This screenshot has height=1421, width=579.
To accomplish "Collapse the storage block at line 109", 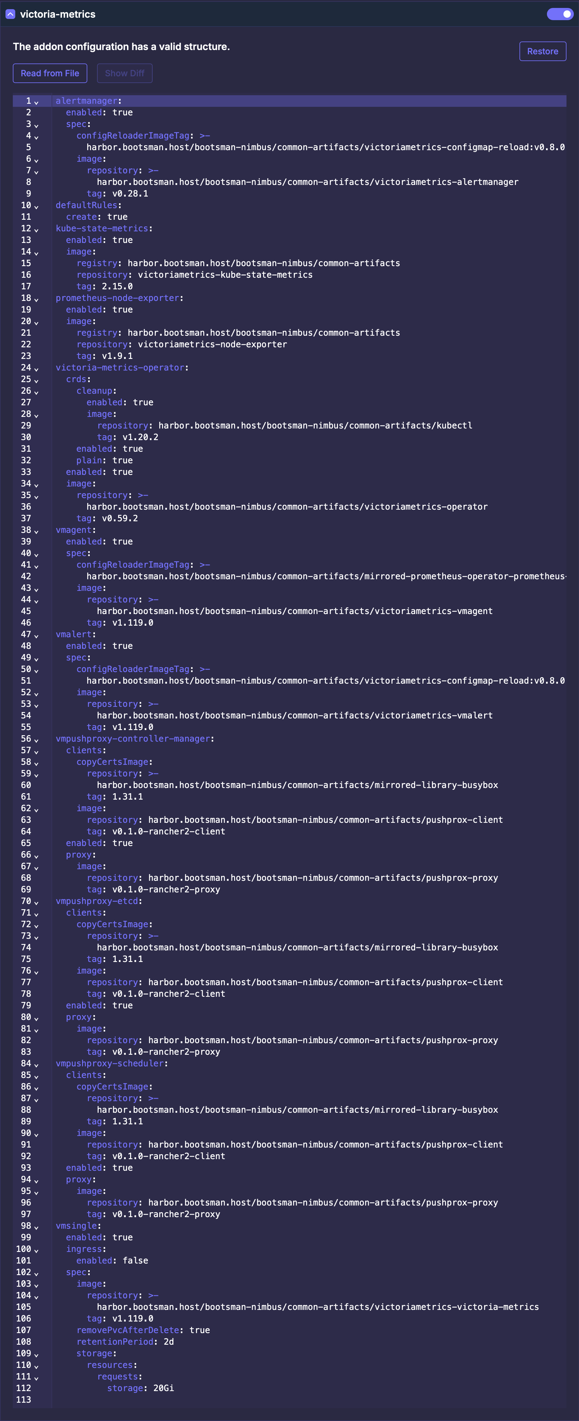I will (36, 1354).
